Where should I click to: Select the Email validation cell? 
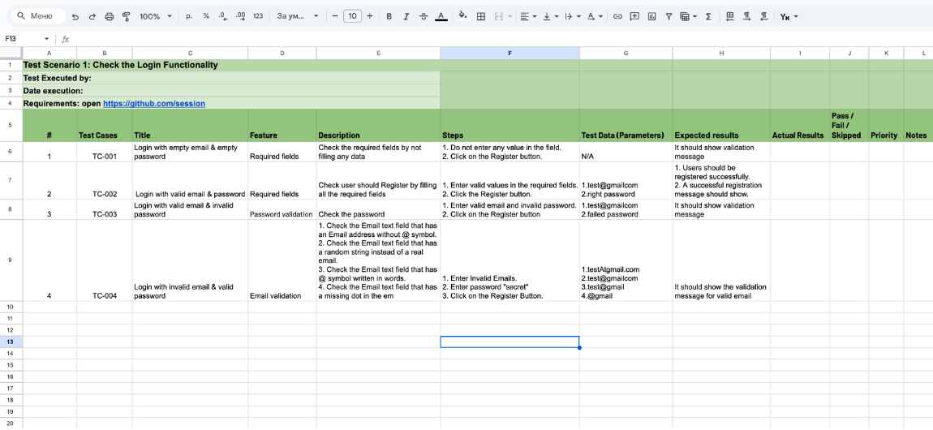282,261
